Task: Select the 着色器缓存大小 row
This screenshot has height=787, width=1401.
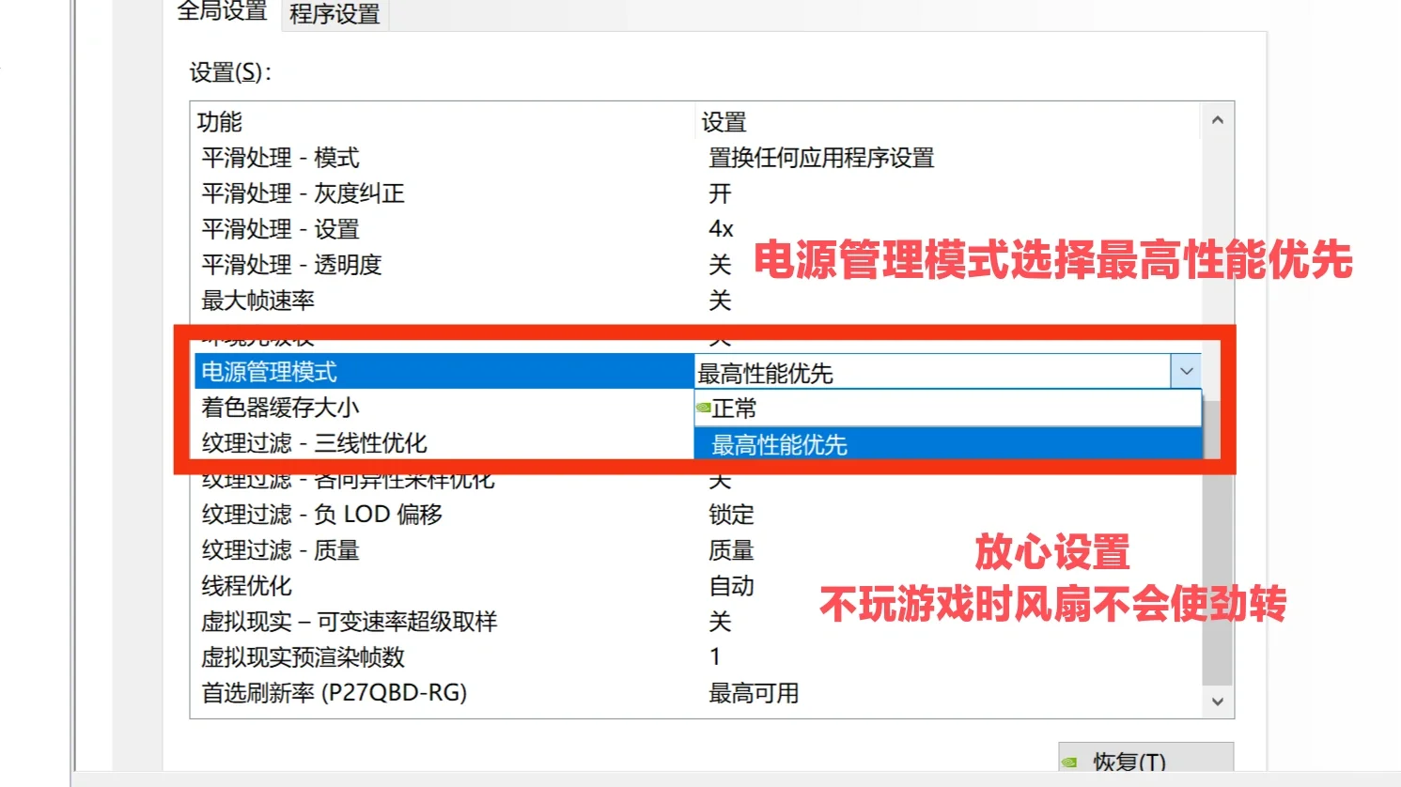Action: [444, 408]
